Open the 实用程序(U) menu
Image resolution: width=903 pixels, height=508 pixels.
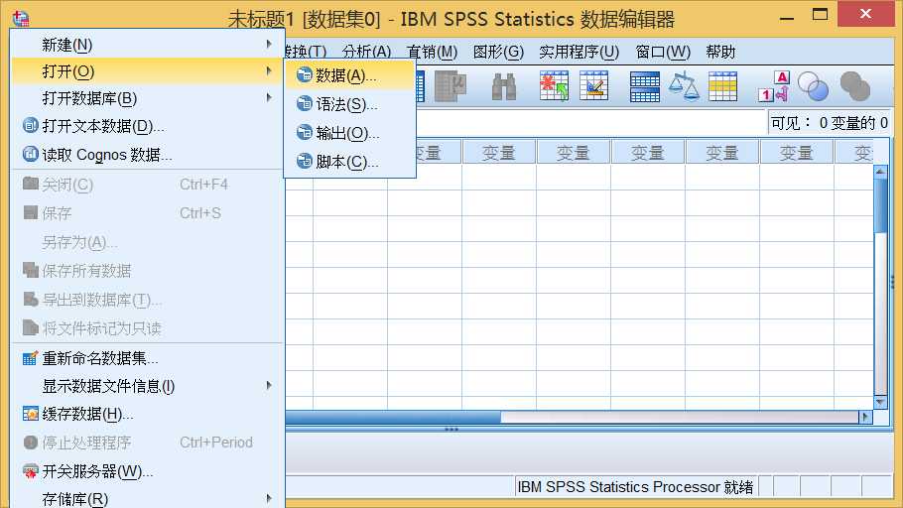coord(579,52)
